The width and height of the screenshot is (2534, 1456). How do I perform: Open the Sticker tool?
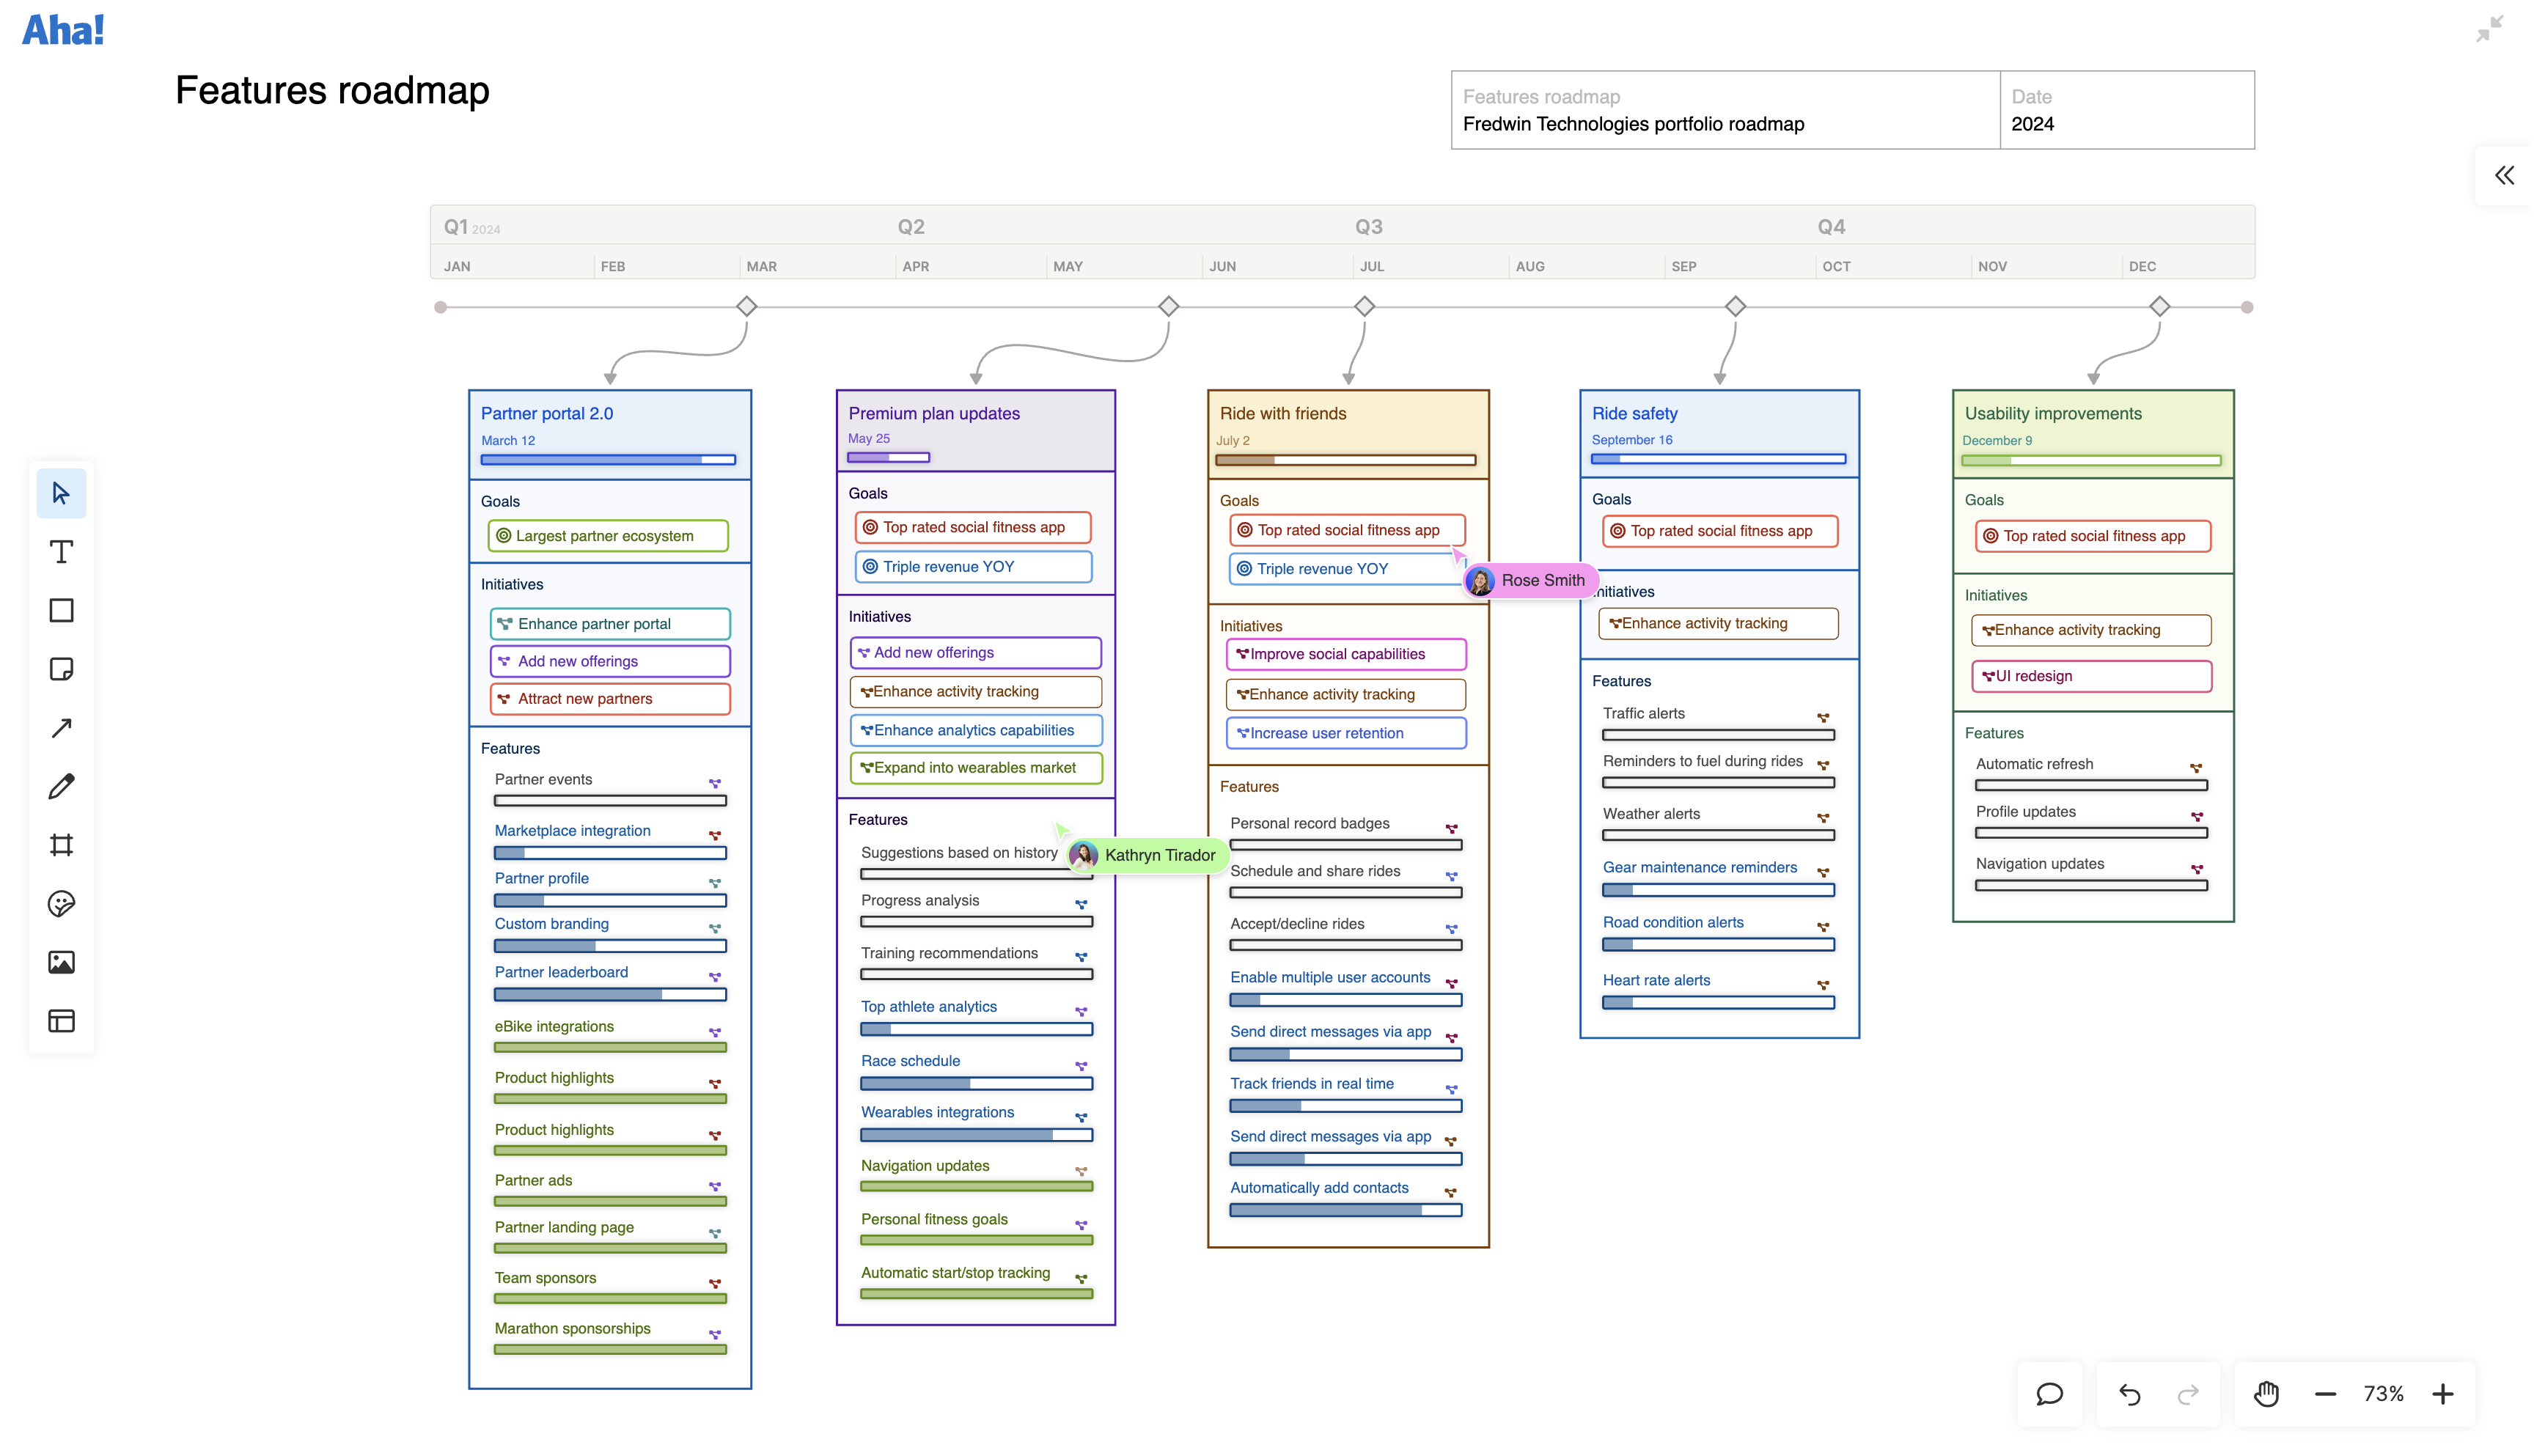(x=61, y=904)
